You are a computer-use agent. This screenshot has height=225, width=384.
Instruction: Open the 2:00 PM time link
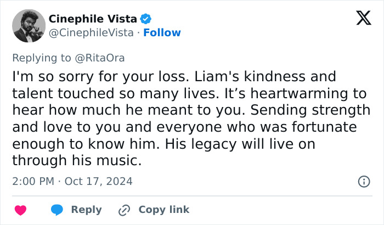point(32,181)
